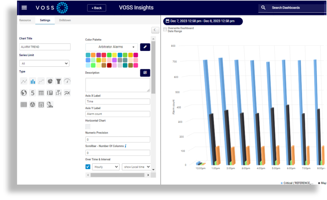The image size is (327, 200).
Task: Select the funnel chart type
Action: click(x=59, y=81)
